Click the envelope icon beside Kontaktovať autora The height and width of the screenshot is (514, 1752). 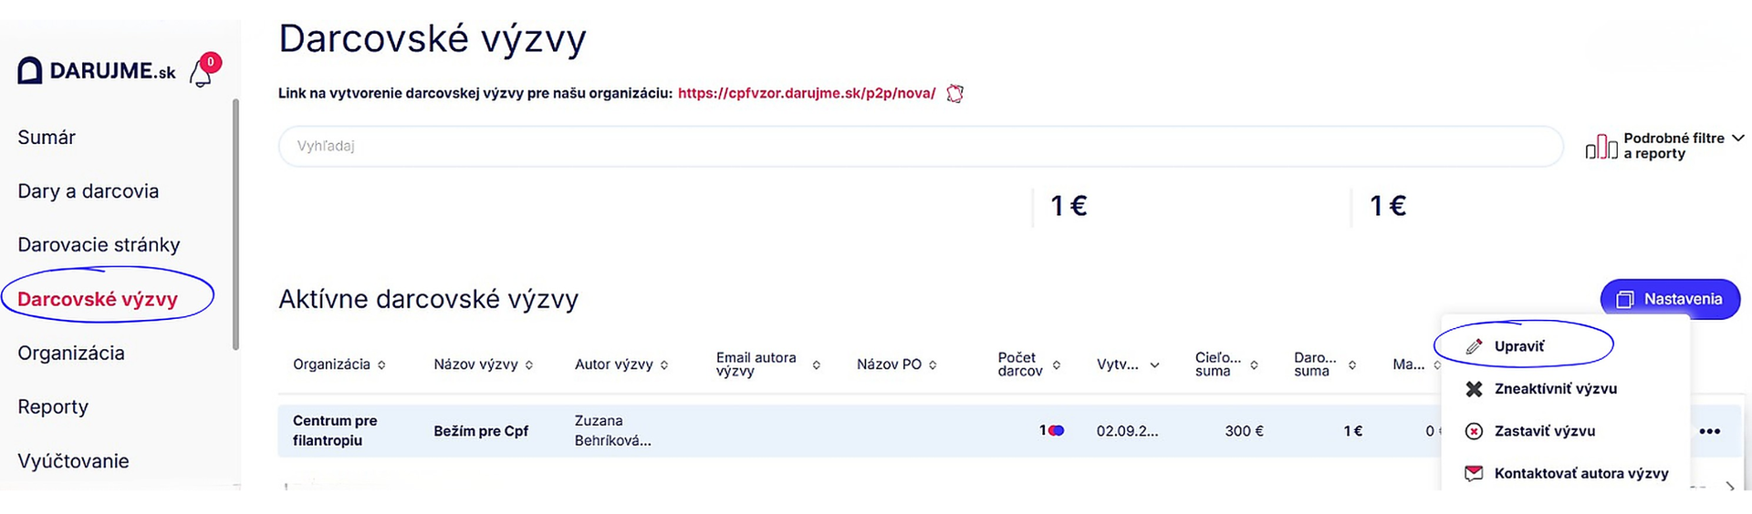pyautogui.click(x=1474, y=473)
